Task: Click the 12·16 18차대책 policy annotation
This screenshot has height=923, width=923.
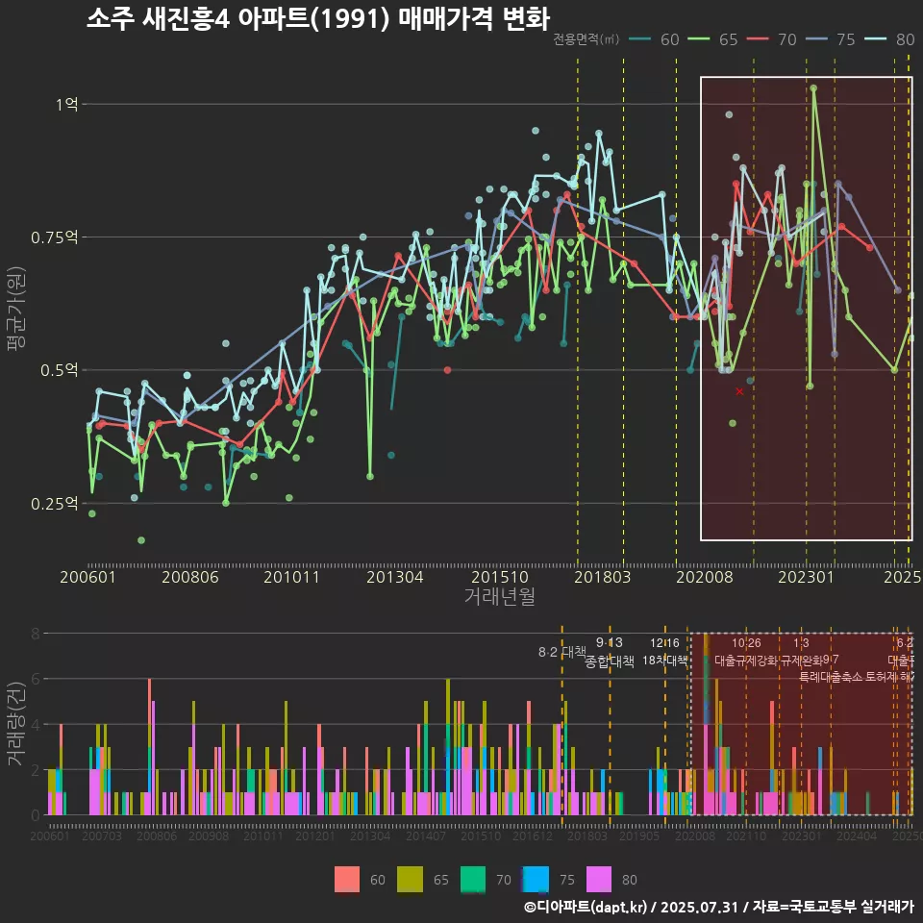Action: point(664,652)
